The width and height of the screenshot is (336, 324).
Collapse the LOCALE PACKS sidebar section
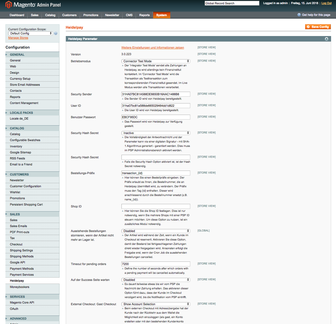pyautogui.click(x=32, y=113)
